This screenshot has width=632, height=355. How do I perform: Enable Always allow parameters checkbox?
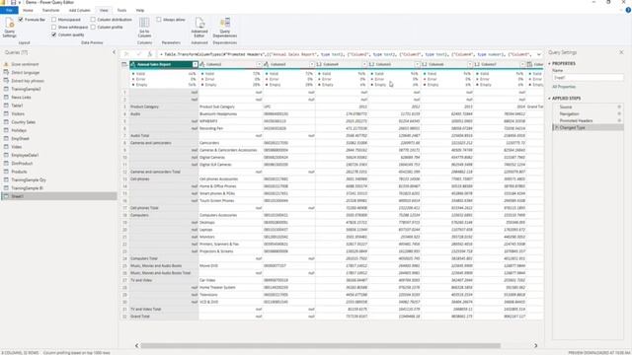pyautogui.click(x=159, y=20)
